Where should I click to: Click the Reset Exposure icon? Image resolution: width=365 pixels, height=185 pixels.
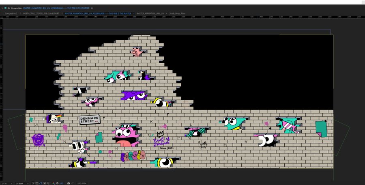coord(57,183)
